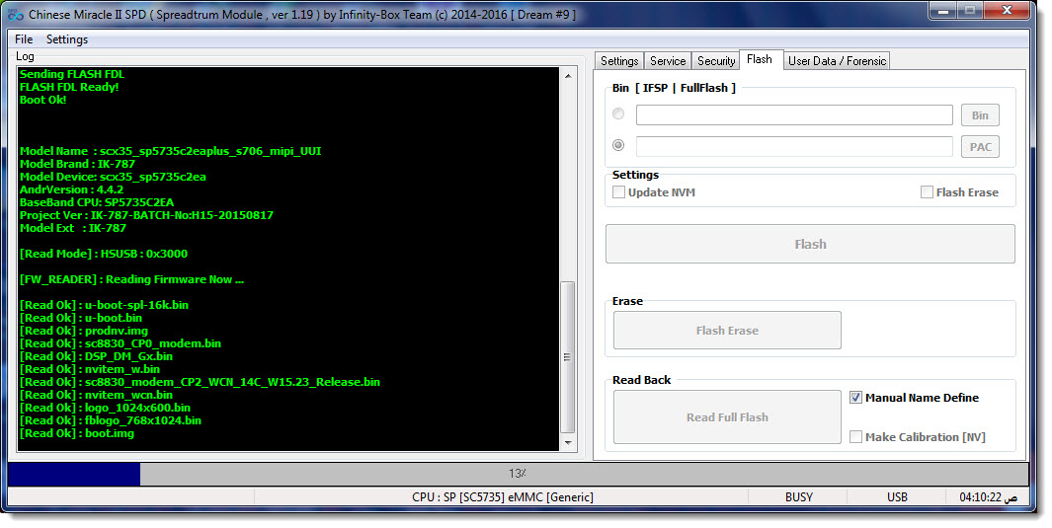
Task: Click the Read Full Flash button
Action: (727, 416)
